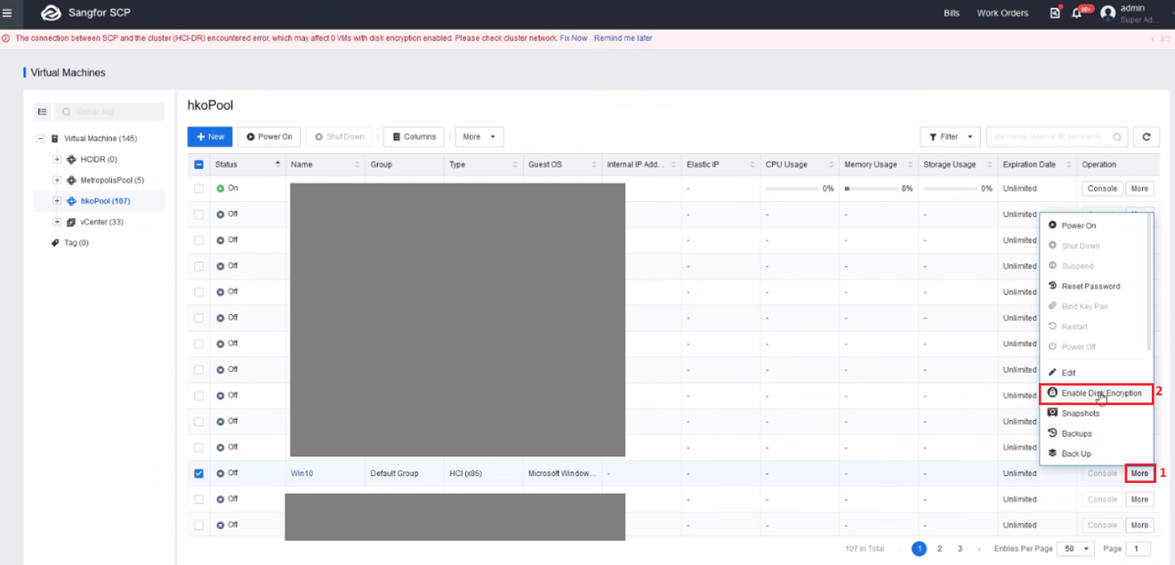The image size is (1175, 565).
Task: Sort by the Name column
Action: click(358, 165)
